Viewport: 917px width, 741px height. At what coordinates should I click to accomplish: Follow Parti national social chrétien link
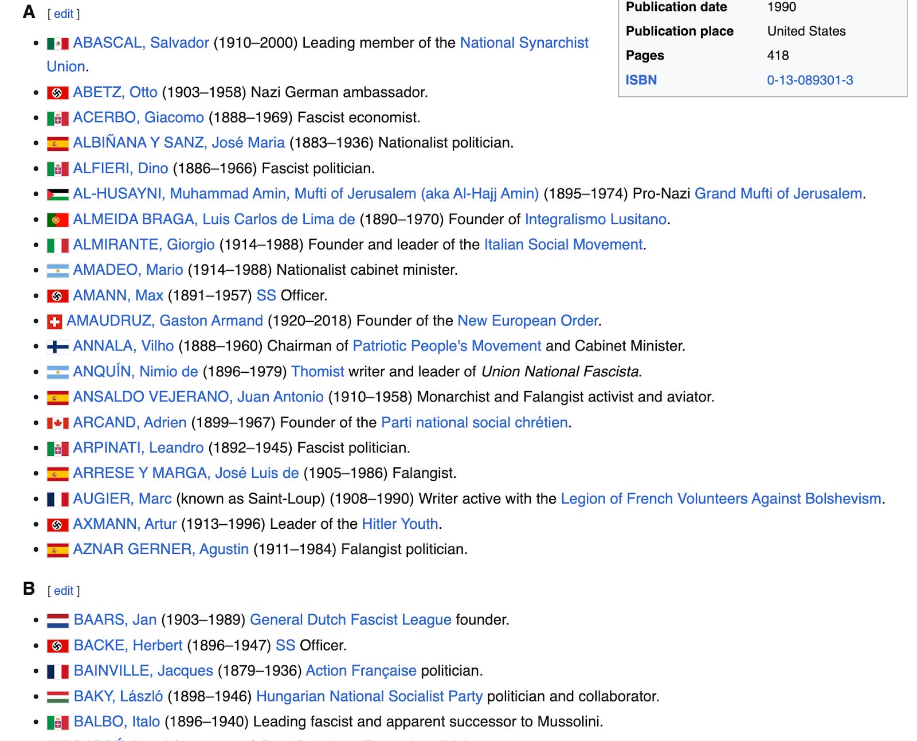[x=475, y=422]
